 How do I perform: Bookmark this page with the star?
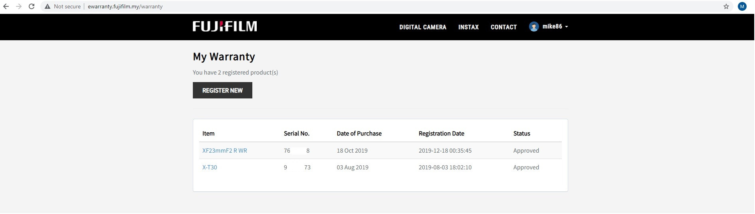tap(726, 6)
